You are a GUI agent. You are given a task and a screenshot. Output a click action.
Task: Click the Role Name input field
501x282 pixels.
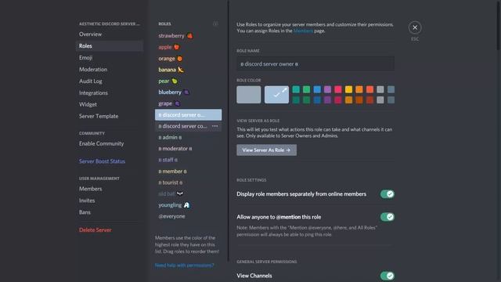(315, 64)
